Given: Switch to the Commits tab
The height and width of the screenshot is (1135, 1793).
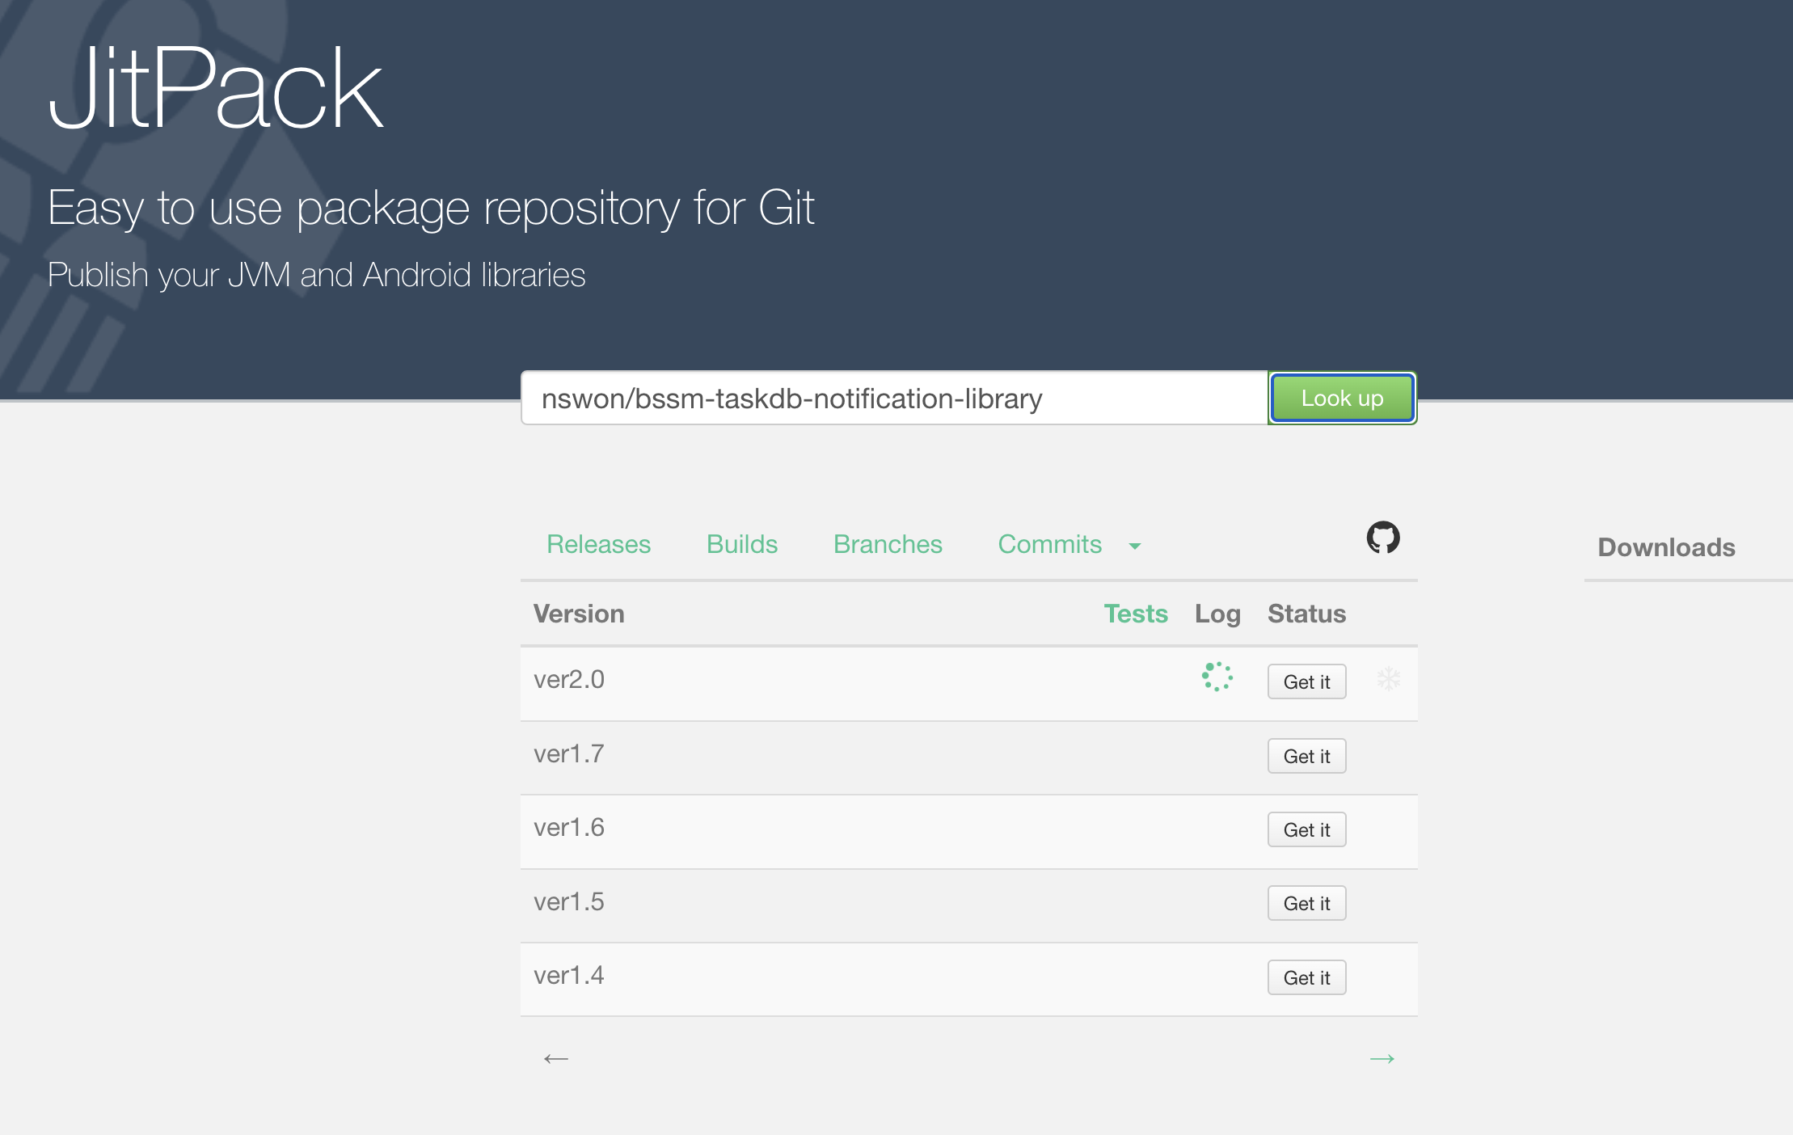Looking at the screenshot, I should tap(1049, 544).
